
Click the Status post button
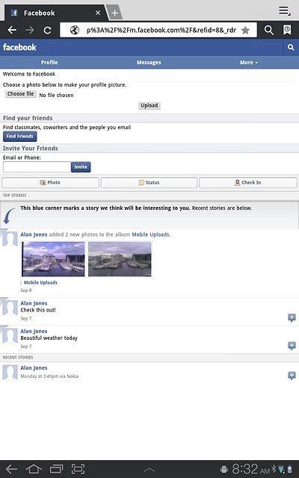tap(149, 182)
